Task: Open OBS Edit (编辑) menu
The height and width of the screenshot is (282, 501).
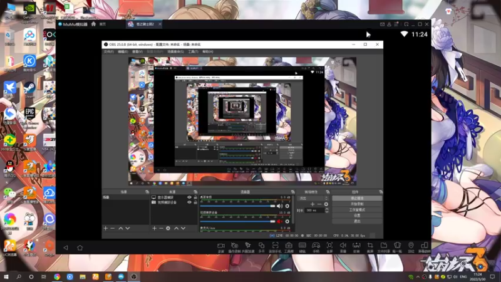Action: pyautogui.click(x=123, y=52)
